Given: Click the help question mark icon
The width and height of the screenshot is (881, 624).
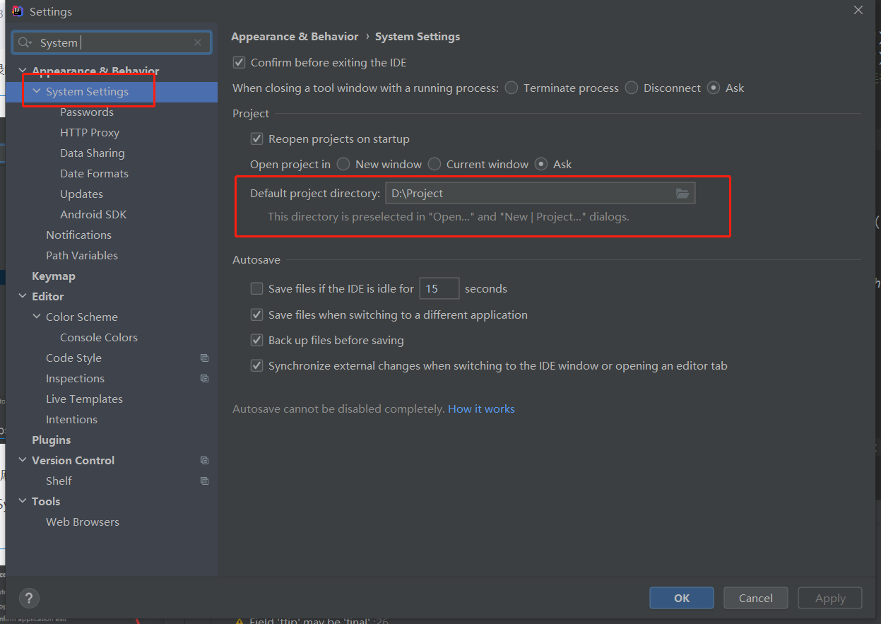Looking at the screenshot, I should pos(29,598).
